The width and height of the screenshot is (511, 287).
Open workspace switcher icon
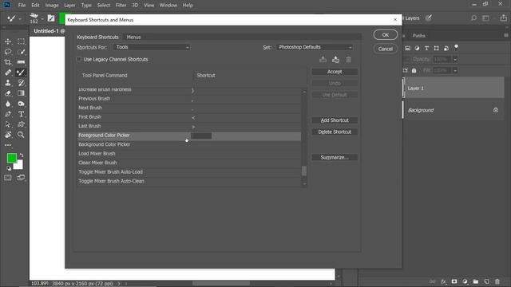(486, 18)
